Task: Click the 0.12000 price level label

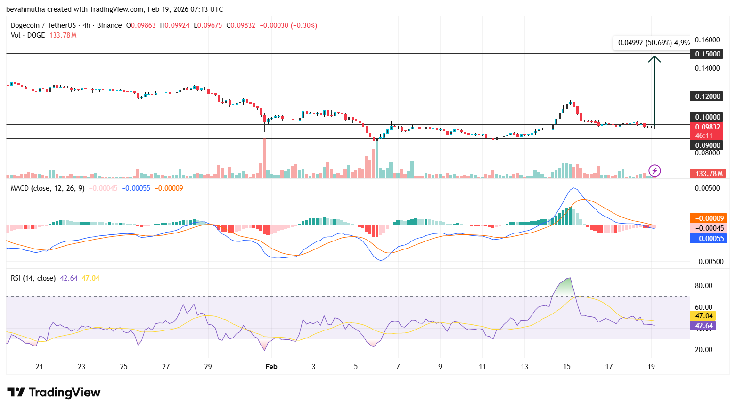Action: (x=707, y=96)
